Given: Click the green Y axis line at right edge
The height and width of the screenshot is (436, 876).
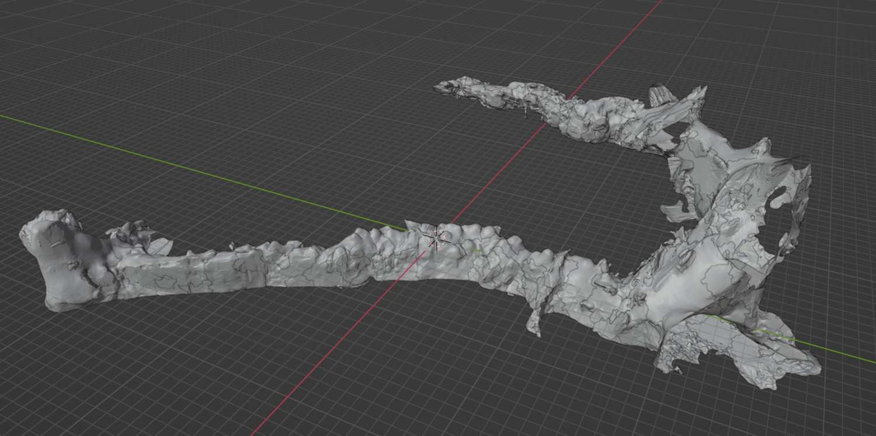Looking at the screenshot, I should (847, 351).
